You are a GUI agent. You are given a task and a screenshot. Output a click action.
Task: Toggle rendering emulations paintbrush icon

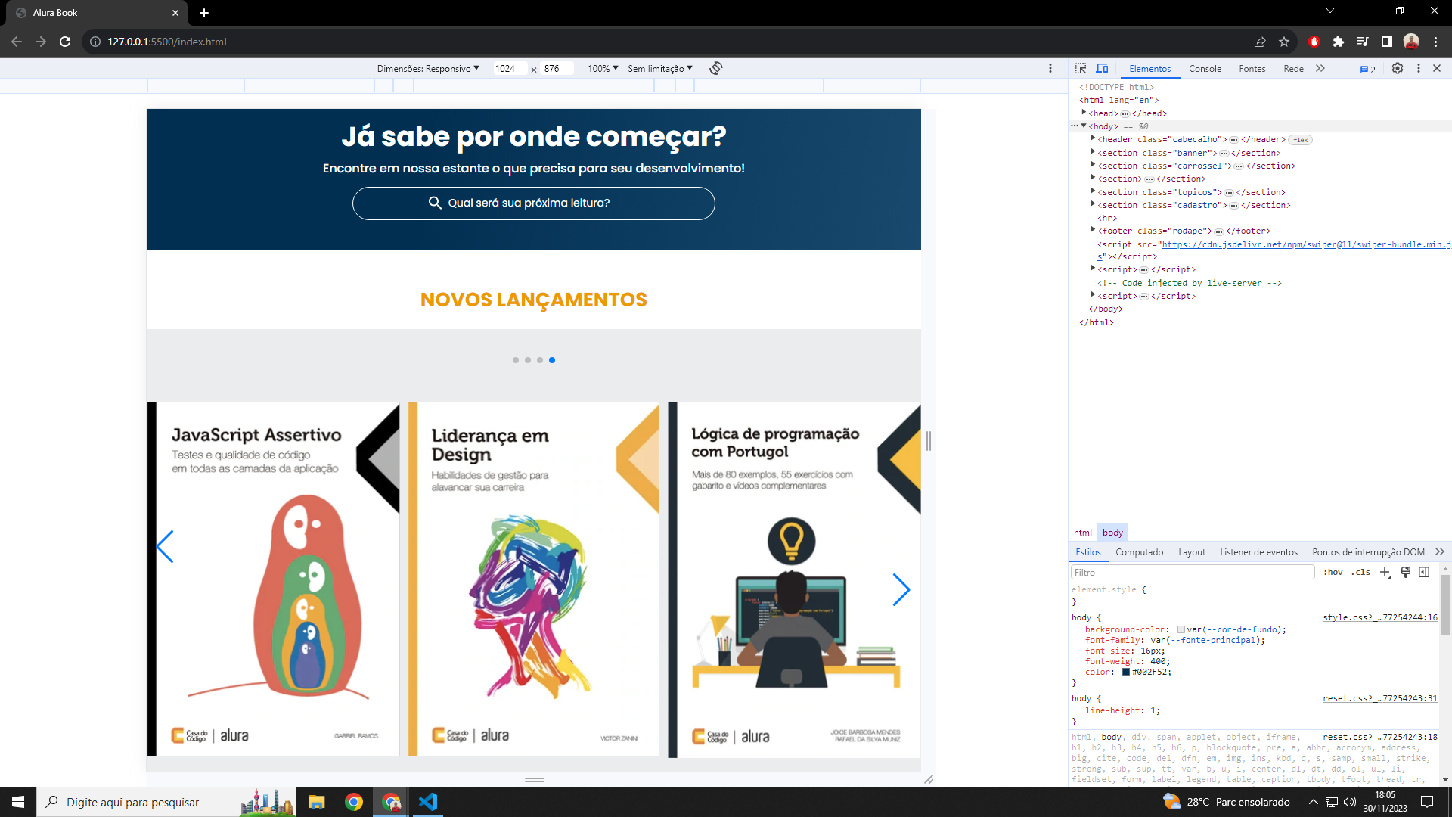coord(1405,572)
